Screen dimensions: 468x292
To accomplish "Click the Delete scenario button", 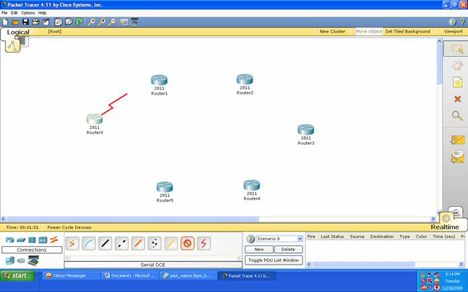I will [288, 249].
